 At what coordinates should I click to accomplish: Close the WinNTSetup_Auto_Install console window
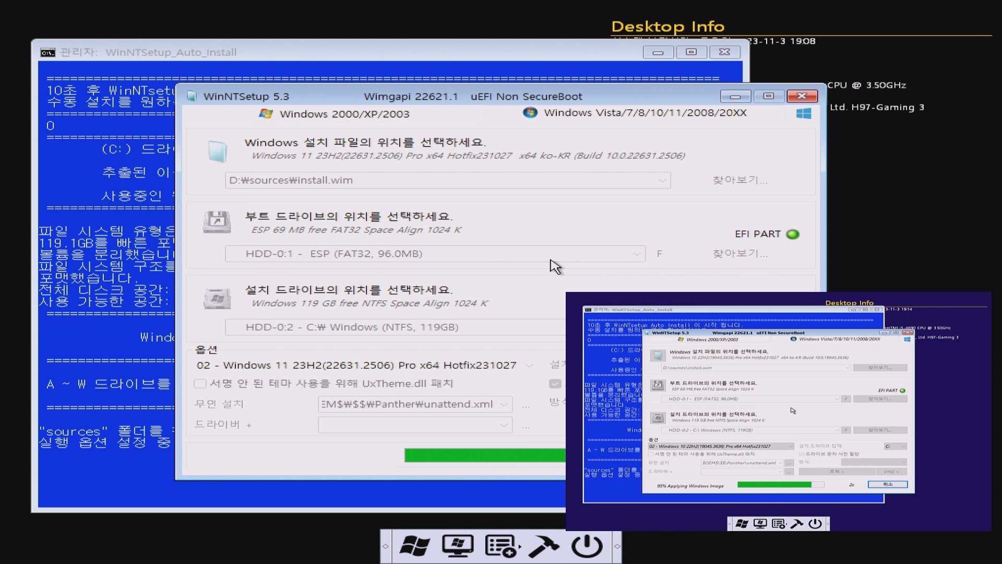tap(724, 52)
